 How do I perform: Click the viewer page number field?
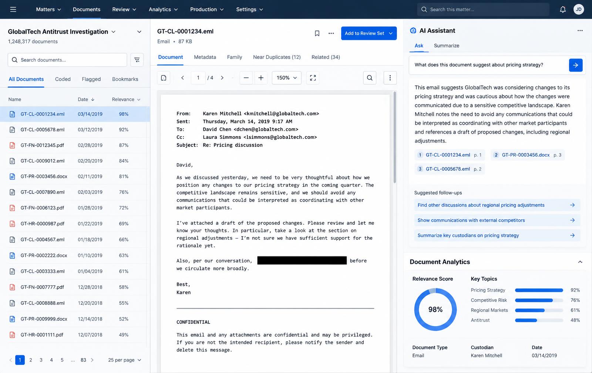click(x=198, y=78)
